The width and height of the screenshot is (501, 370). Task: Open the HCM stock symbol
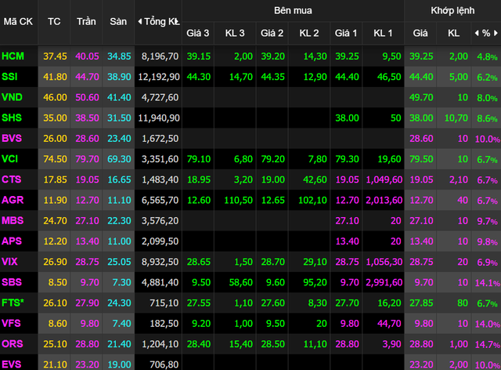[13, 56]
